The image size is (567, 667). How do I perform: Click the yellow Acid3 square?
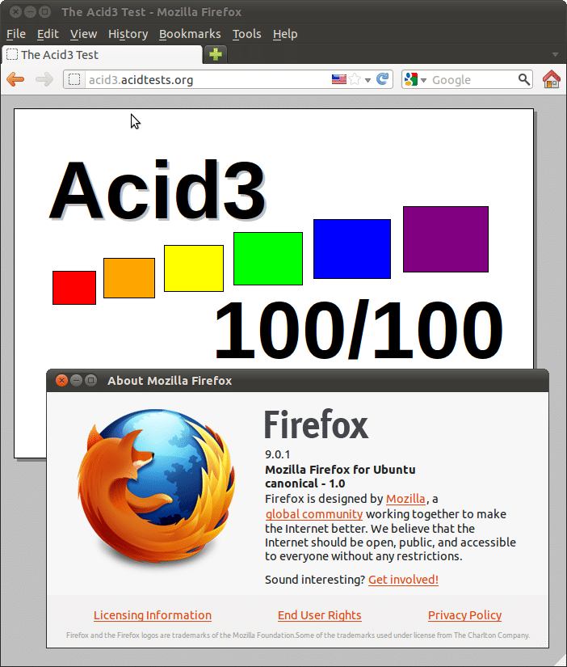pyautogui.click(x=194, y=268)
